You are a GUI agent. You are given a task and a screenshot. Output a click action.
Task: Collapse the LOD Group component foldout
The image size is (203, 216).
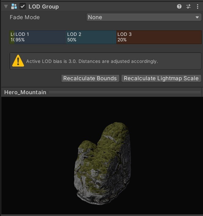6,6
